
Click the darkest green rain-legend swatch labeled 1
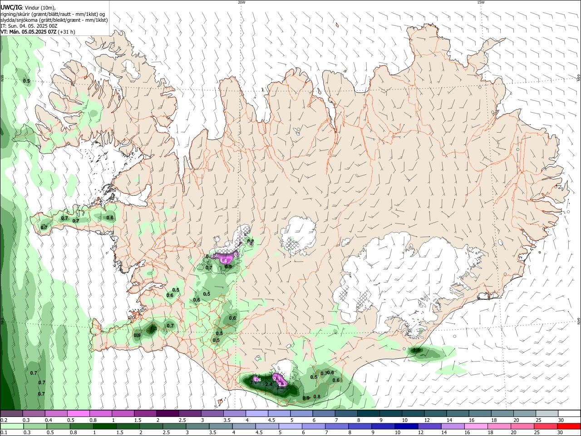[105, 426]
